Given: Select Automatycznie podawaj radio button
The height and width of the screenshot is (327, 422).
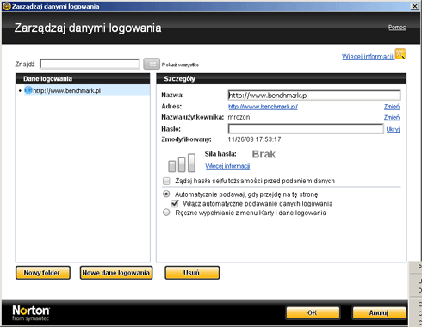Looking at the screenshot, I should [166, 194].
